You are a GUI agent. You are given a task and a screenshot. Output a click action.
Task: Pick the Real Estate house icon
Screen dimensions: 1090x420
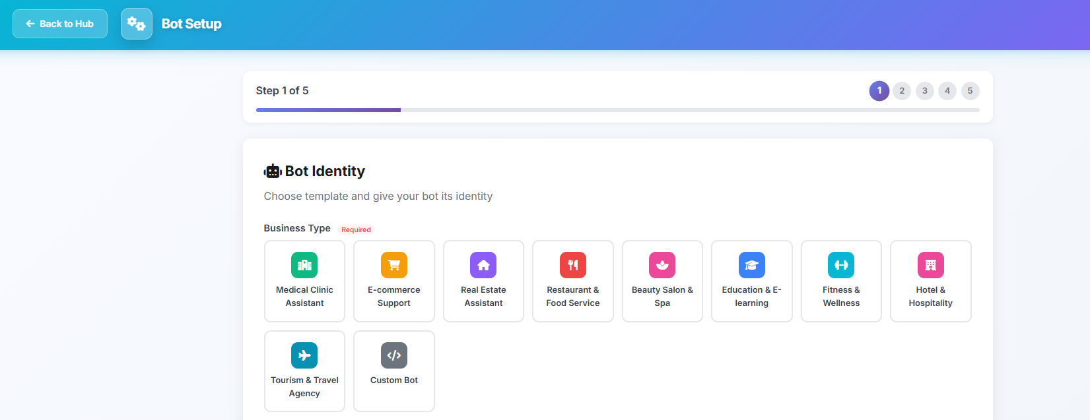click(x=483, y=265)
